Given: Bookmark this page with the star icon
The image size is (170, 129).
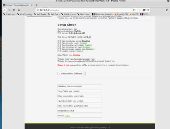Looking at the screenshot, I should [148, 10].
